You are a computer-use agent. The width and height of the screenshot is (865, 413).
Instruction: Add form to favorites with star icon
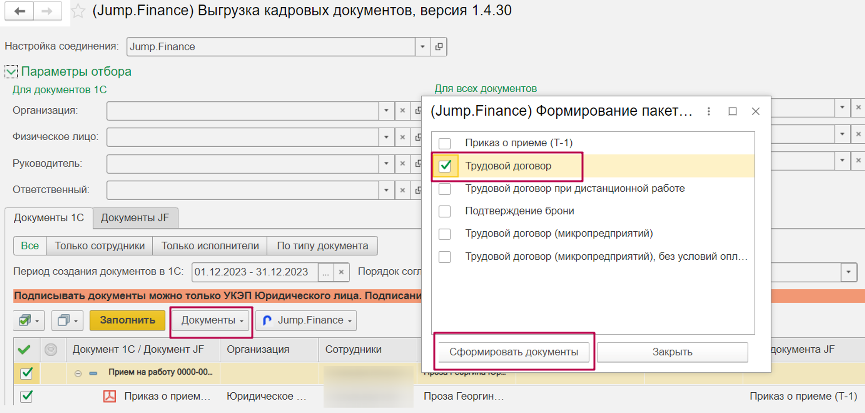78,11
